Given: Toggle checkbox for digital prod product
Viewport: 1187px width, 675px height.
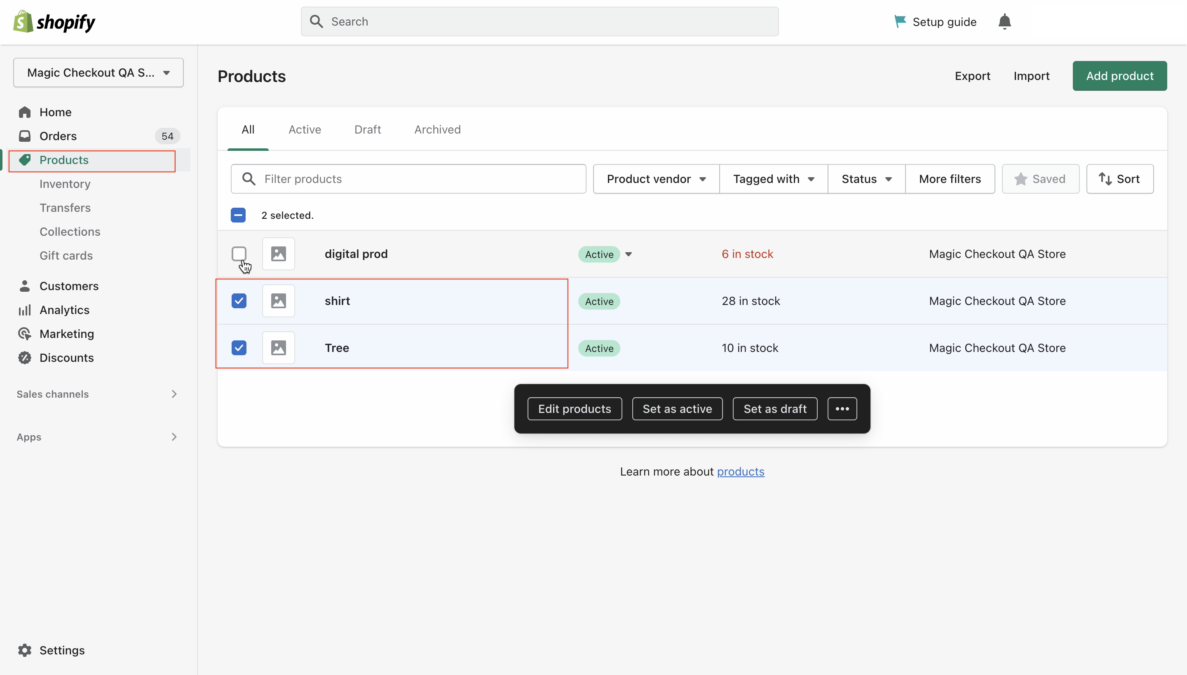Looking at the screenshot, I should pyautogui.click(x=238, y=253).
